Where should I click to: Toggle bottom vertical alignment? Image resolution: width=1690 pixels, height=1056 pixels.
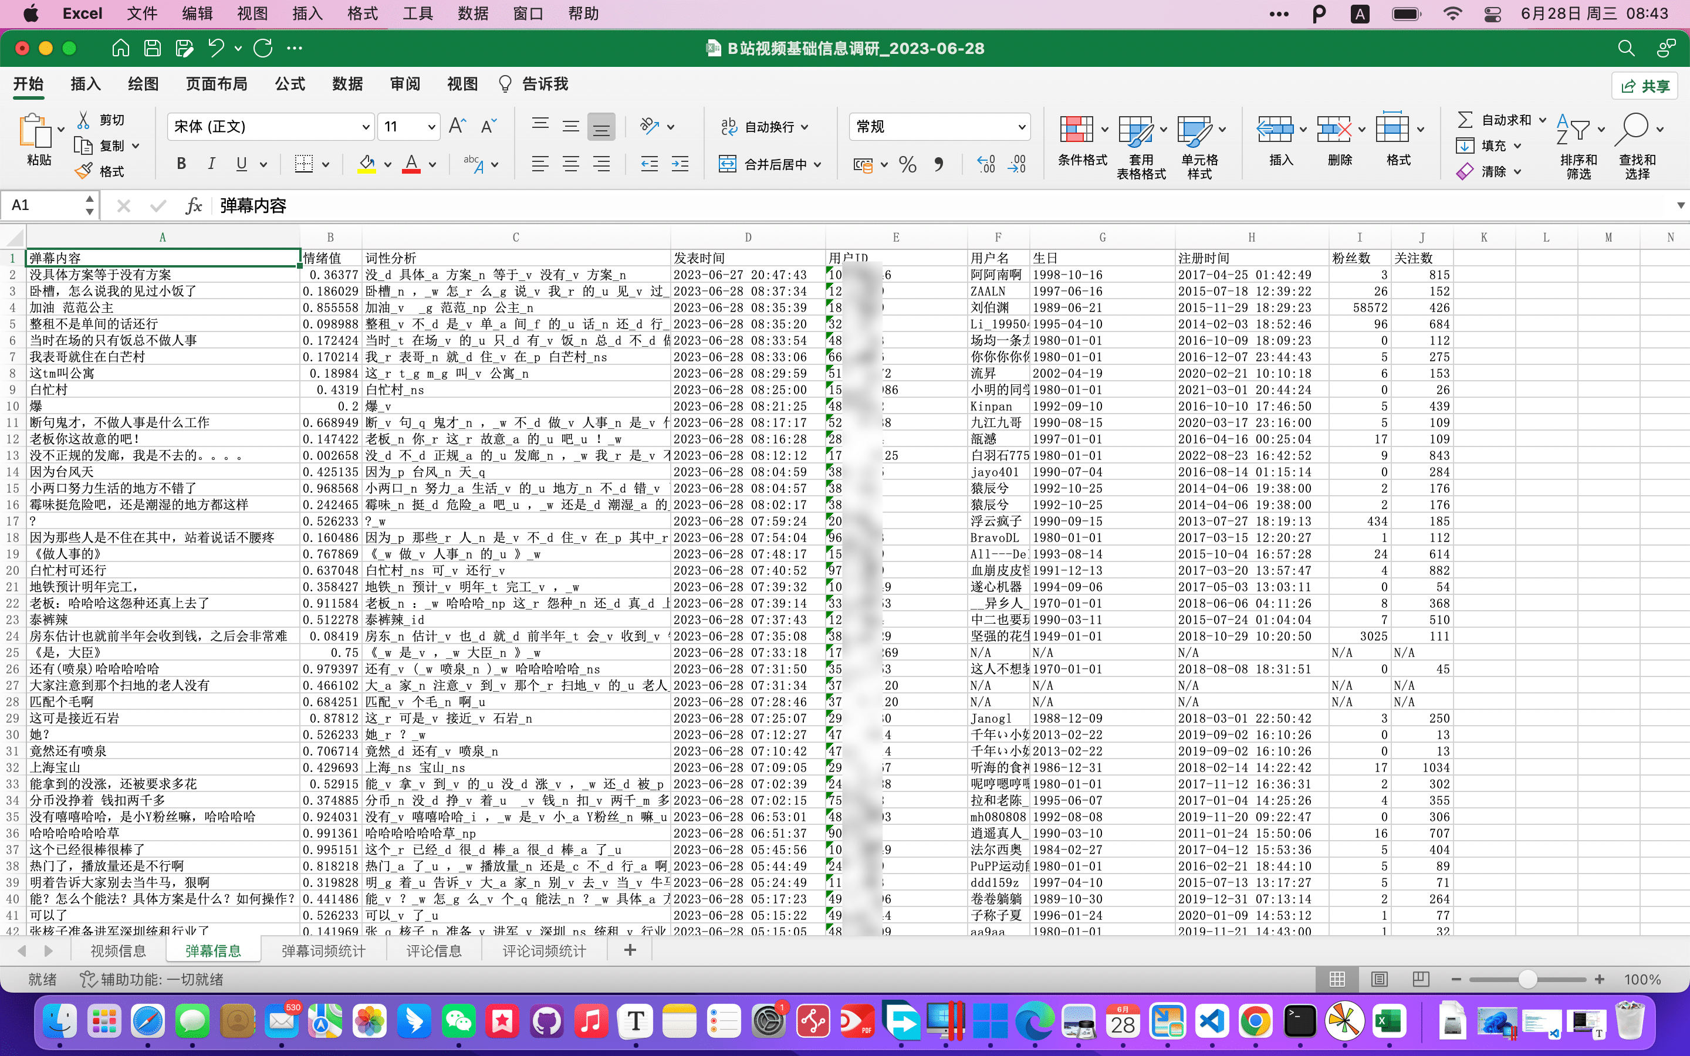601,126
